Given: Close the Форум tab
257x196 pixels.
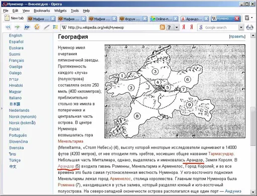Looking at the screenshot, I should coord(145,19).
